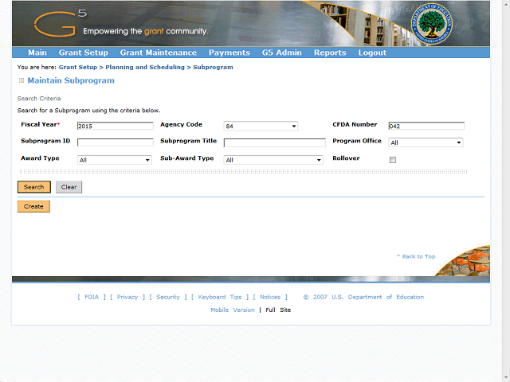Open the Program Office dropdown
Image resolution: width=510 pixels, height=382 pixels.
tap(426, 142)
